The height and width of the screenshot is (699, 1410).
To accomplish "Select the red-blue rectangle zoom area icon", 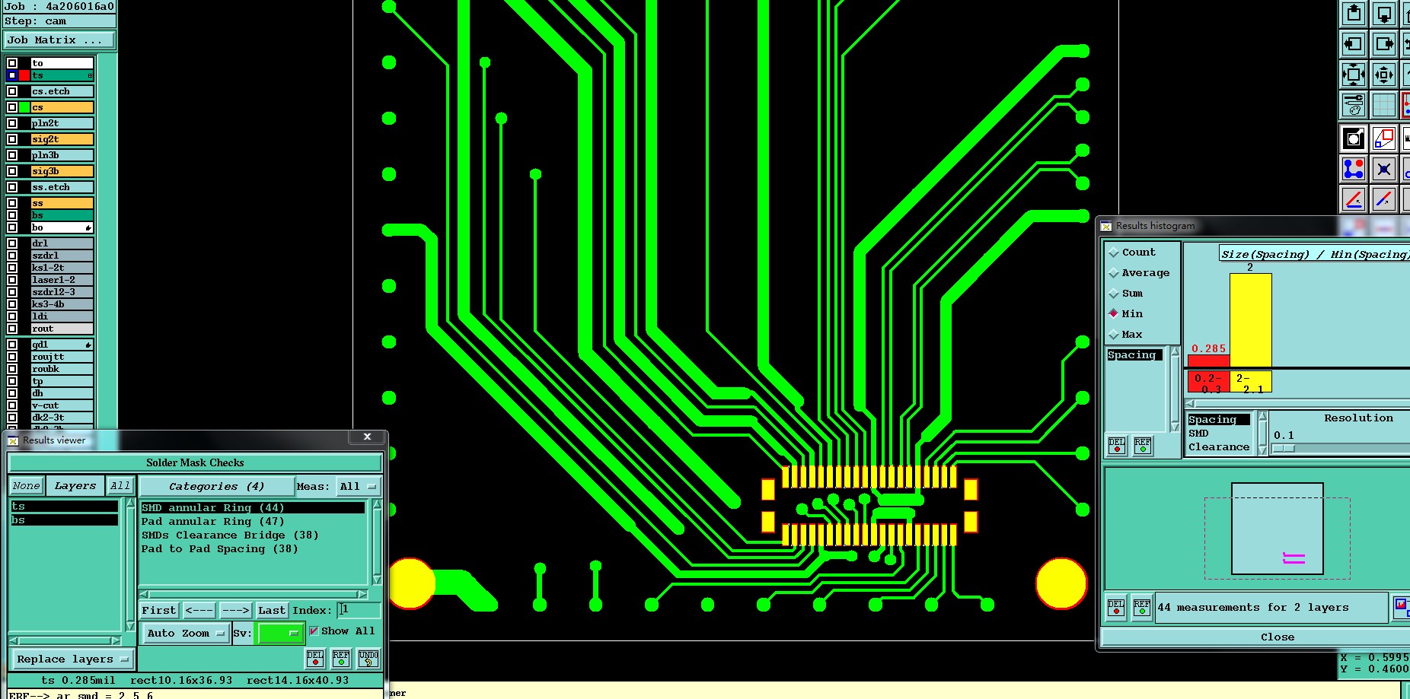I will click(1384, 138).
